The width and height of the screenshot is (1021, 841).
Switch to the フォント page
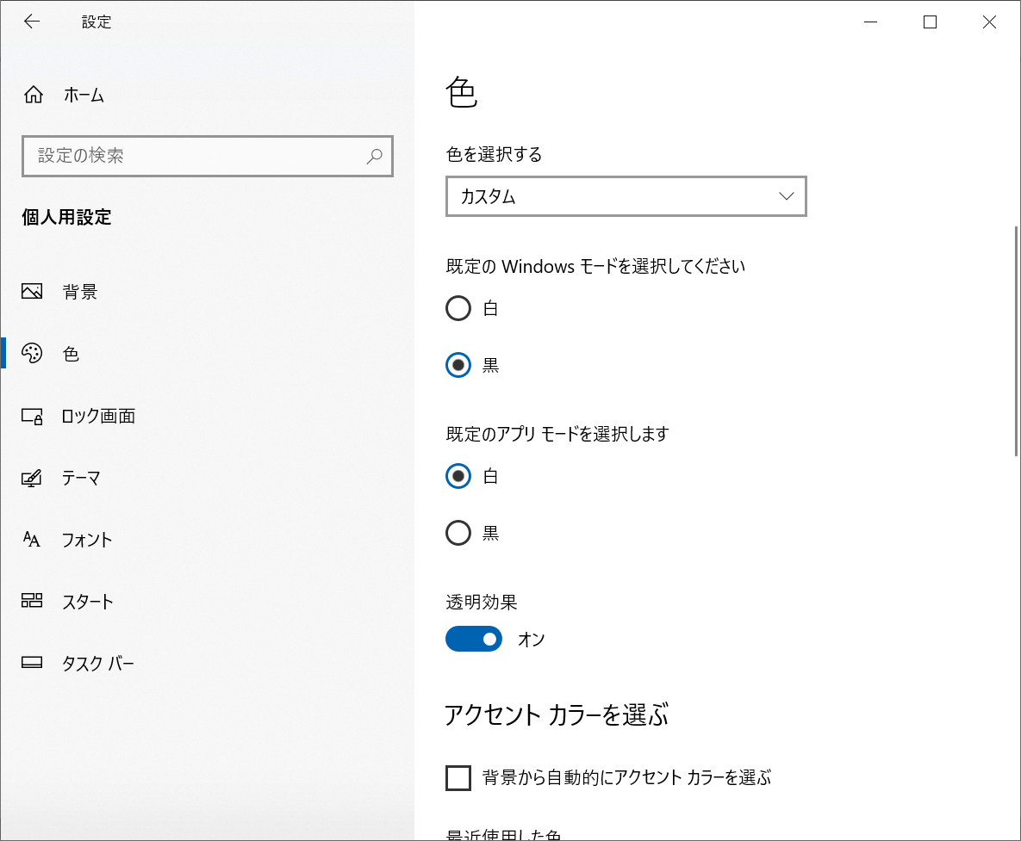[207, 539]
